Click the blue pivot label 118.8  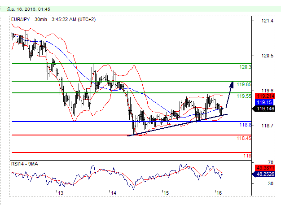pyautogui.click(x=246, y=125)
